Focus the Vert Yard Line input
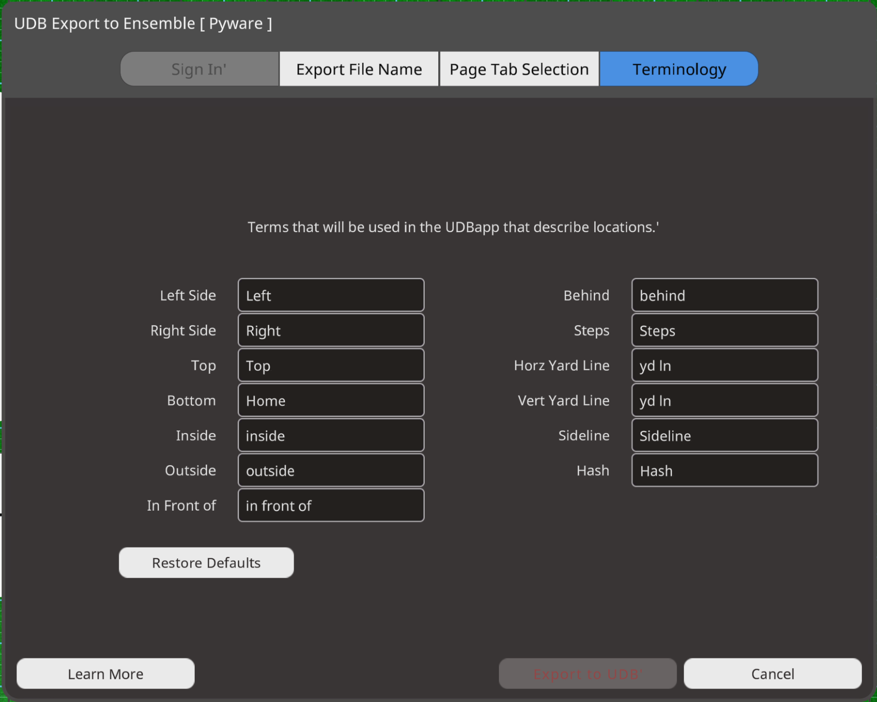This screenshot has height=702, width=877. (724, 400)
